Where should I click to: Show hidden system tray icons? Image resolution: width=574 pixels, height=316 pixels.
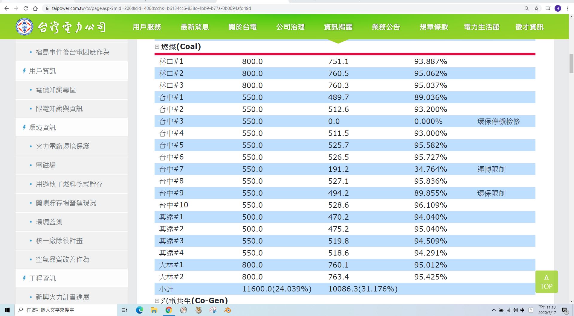pyautogui.click(x=494, y=310)
